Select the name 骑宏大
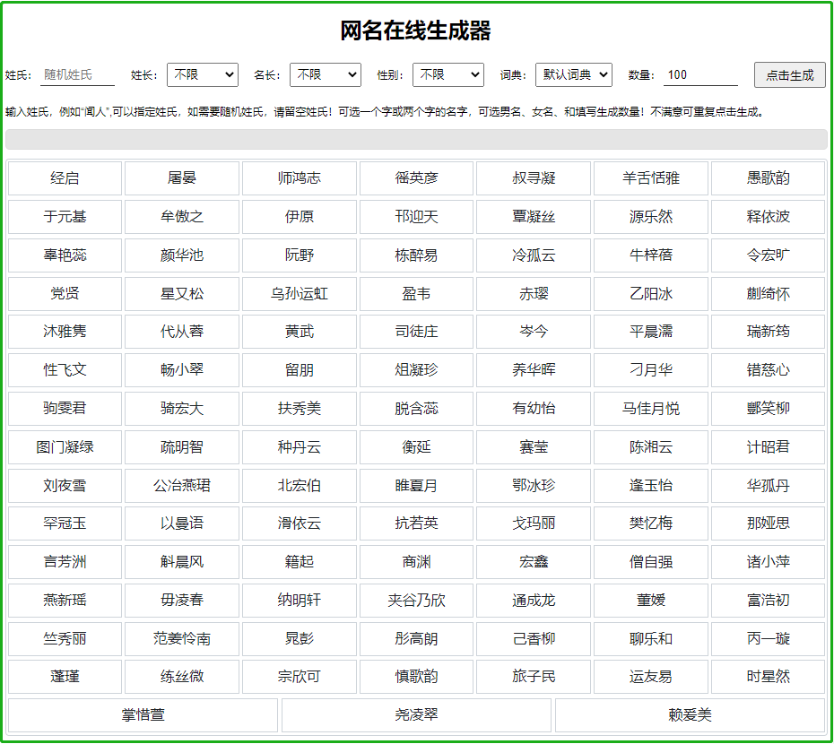 (x=182, y=409)
